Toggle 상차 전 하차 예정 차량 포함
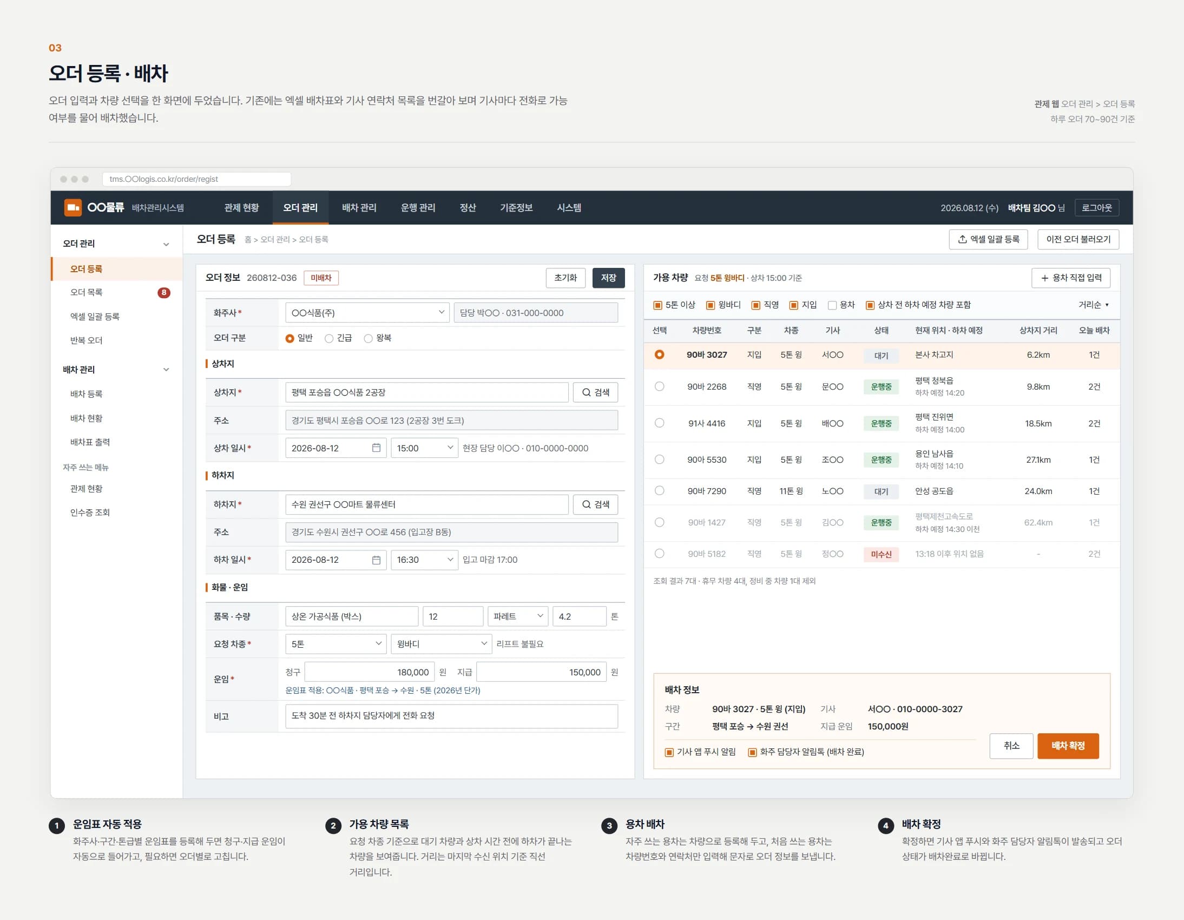 click(x=870, y=305)
